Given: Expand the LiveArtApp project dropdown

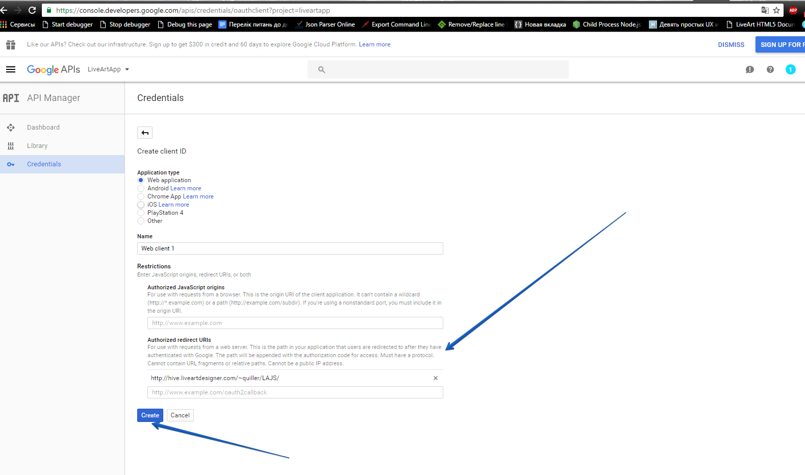Looking at the screenshot, I should click(x=108, y=69).
